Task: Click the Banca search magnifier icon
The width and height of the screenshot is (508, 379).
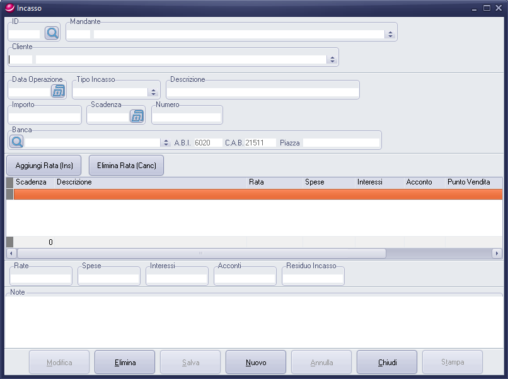Action: click(17, 142)
